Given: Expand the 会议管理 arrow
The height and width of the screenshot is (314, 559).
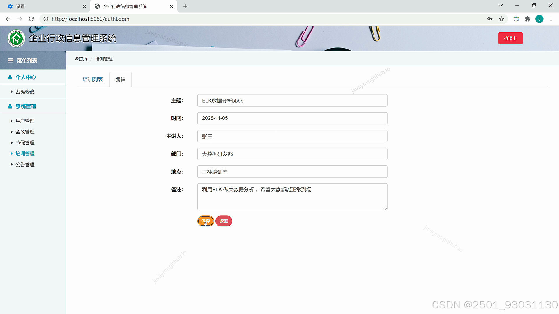Looking at the screenshot, I should 12,132.
